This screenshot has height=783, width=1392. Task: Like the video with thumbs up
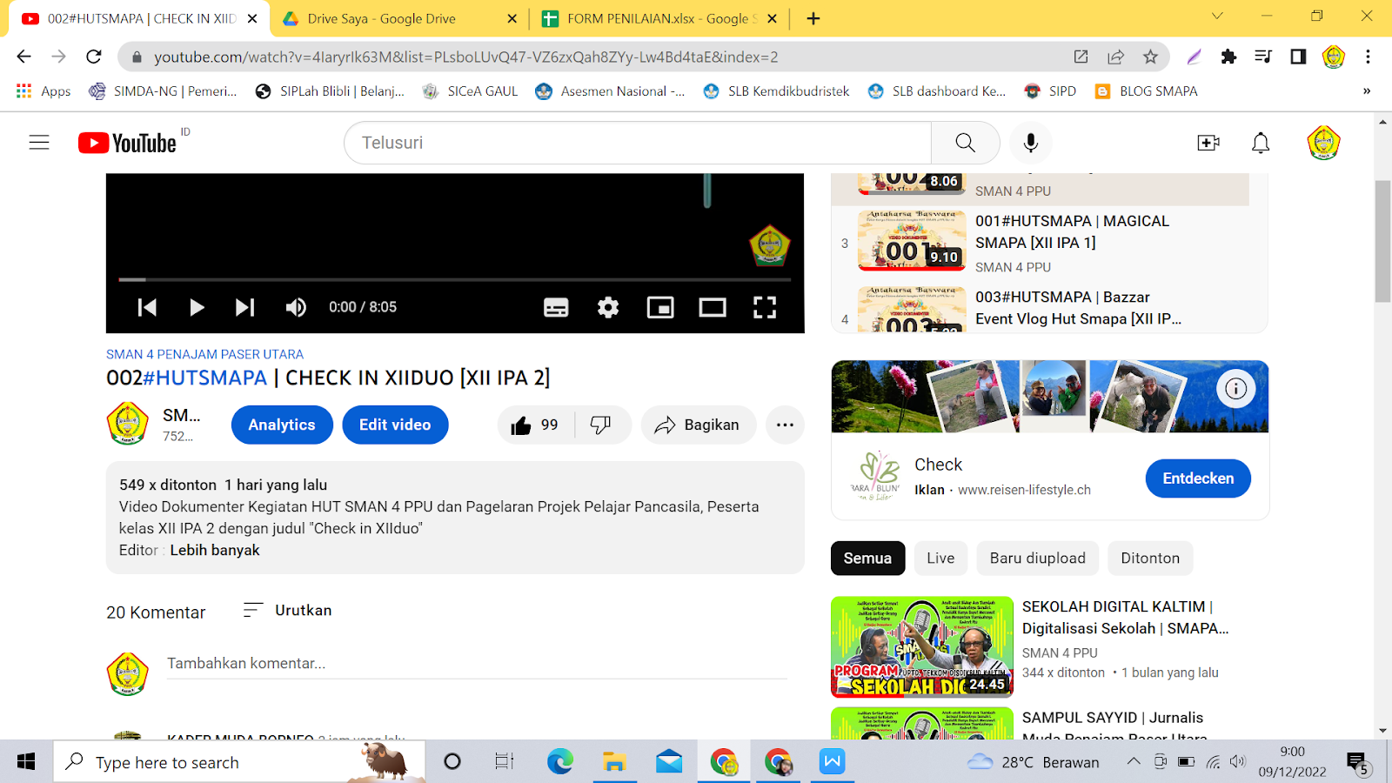click(535, 425)
